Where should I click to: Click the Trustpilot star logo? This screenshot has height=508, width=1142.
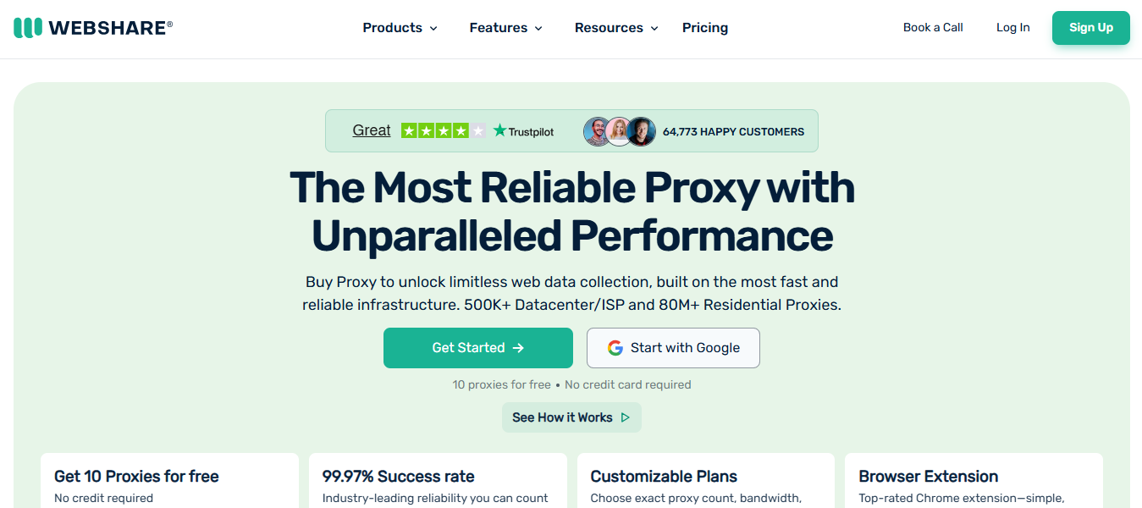(x=499, y=131)
